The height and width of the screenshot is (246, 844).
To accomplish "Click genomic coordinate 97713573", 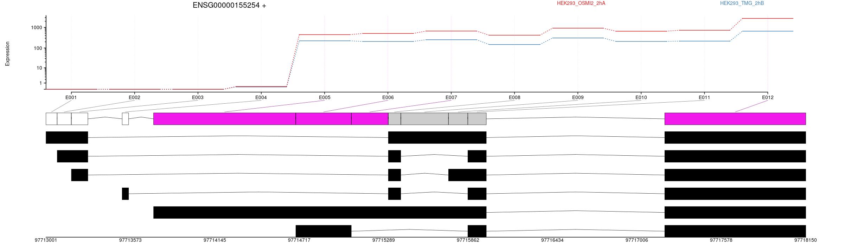I will (x=130, y=240).
